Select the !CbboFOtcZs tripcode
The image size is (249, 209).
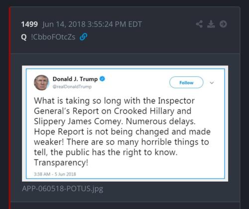pyautogui.click(x=53, y=37)
